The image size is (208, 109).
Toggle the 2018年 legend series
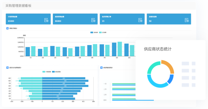[94, 32]
